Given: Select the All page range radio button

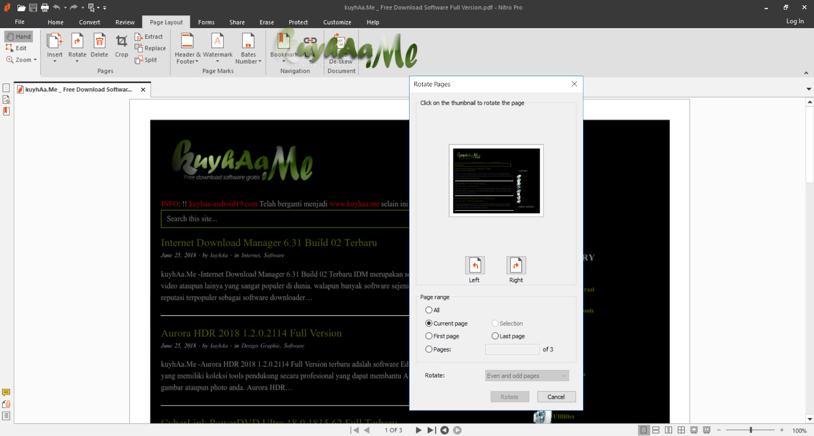Looking at the screenshot, I should pos(429,310).
